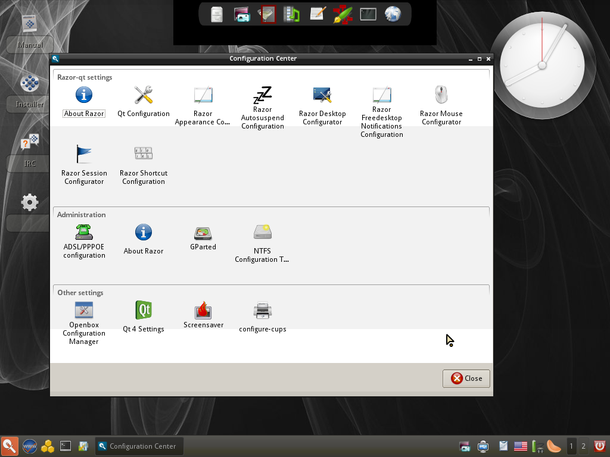Click the Configuration Center title bar
The width and height of the screenshot is (610, 457).
point(263,59)
